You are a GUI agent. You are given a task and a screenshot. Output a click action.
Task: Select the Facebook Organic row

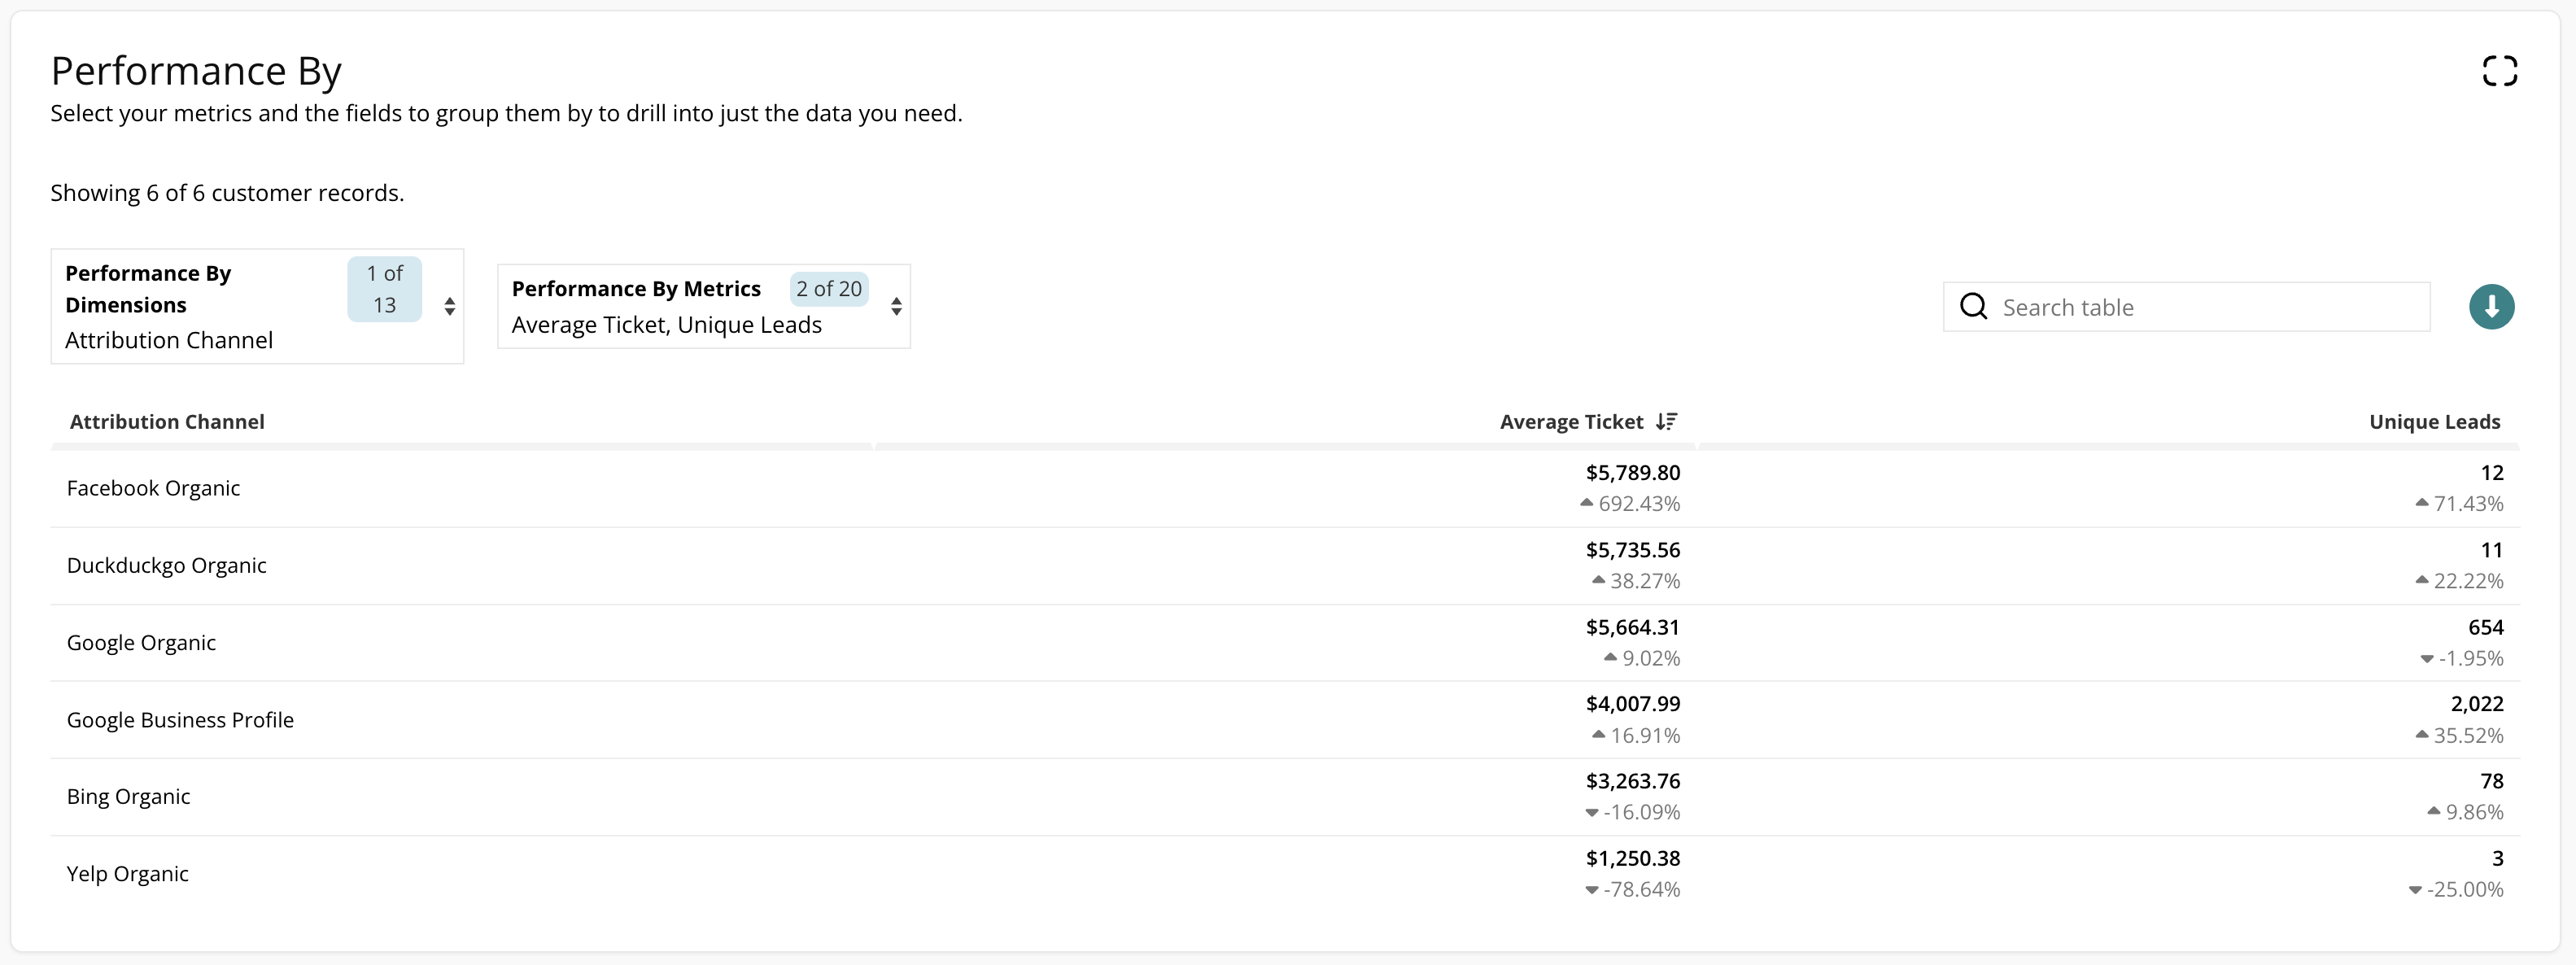coord(154,488)
